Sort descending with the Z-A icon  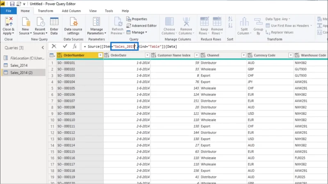(x=230, y=26)
